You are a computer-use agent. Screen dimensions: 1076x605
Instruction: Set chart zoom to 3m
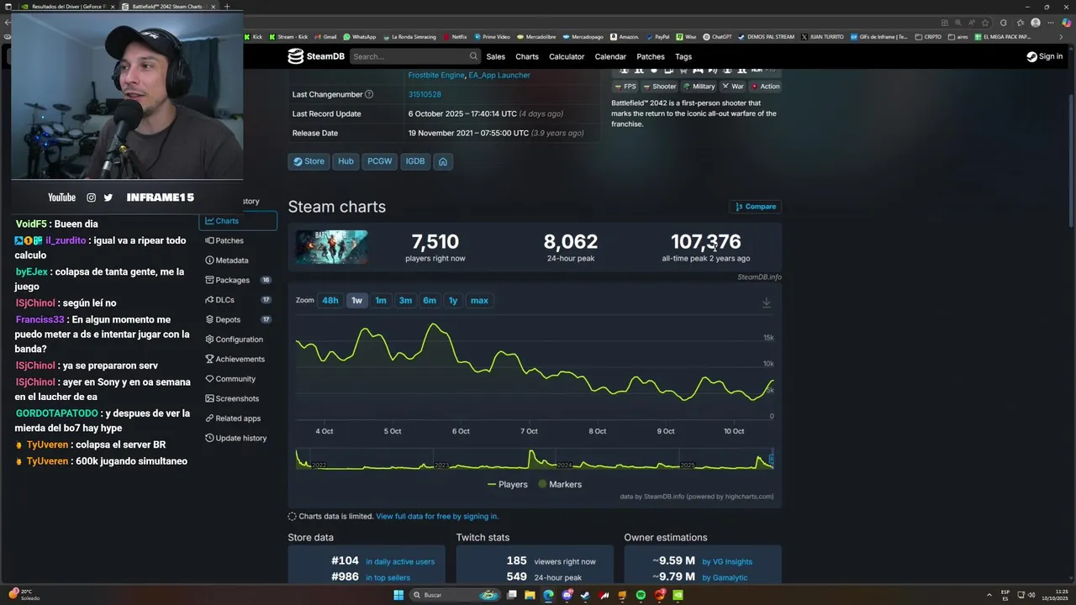pyautogui.click(x=405, y=301)
